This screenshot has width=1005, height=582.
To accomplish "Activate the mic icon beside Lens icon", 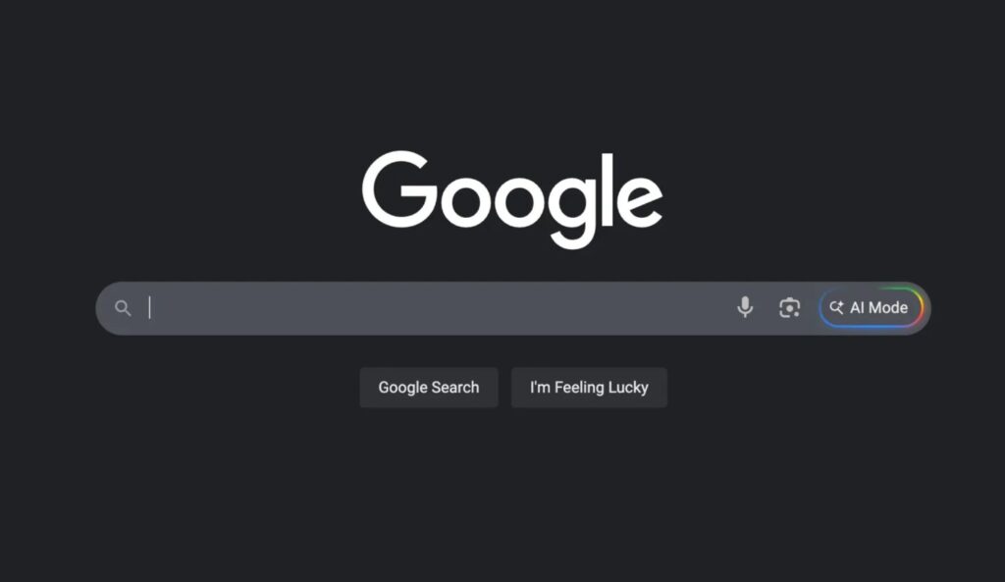I will [745, 307].
